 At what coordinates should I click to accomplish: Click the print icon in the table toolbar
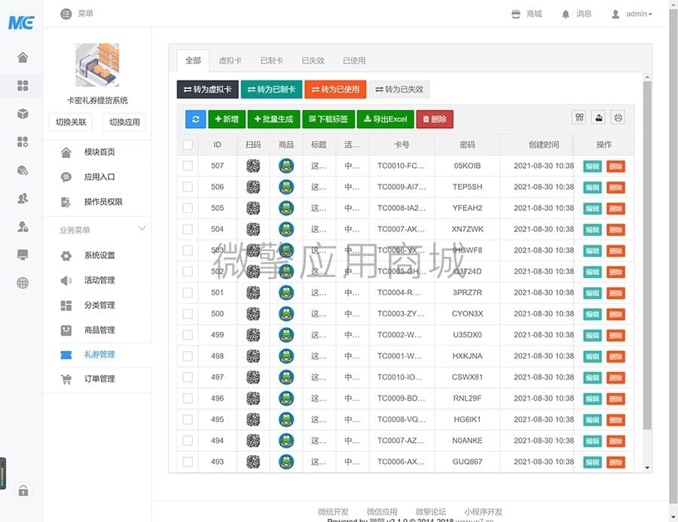(x=618, y=118)
